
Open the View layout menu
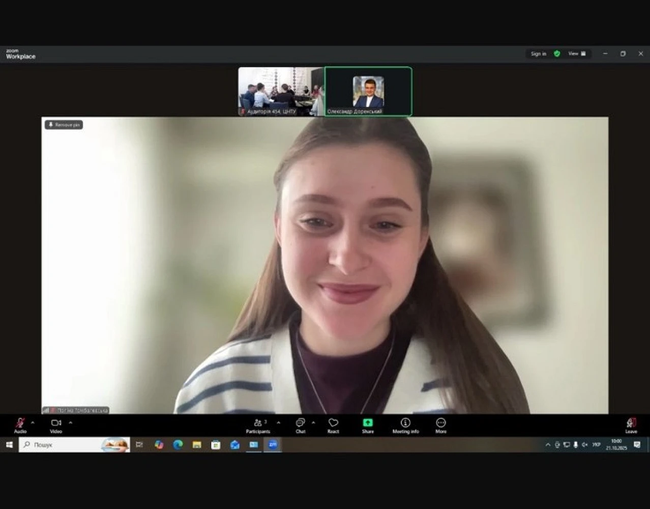click(577, 53)
